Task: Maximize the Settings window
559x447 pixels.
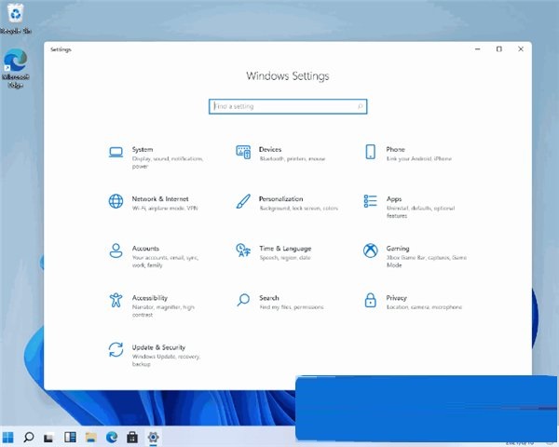Action: coord(498,48)
